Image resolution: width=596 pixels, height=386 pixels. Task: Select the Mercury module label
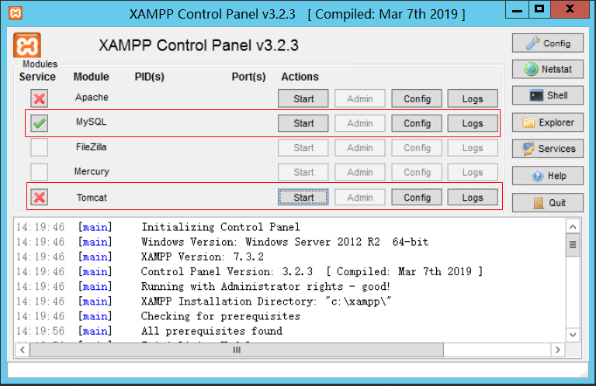(92, 171)
